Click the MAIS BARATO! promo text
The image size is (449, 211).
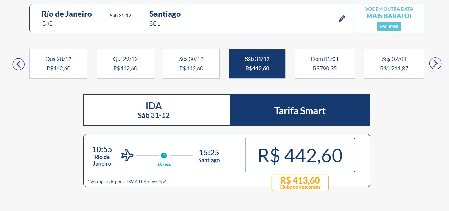pos(389,16)
